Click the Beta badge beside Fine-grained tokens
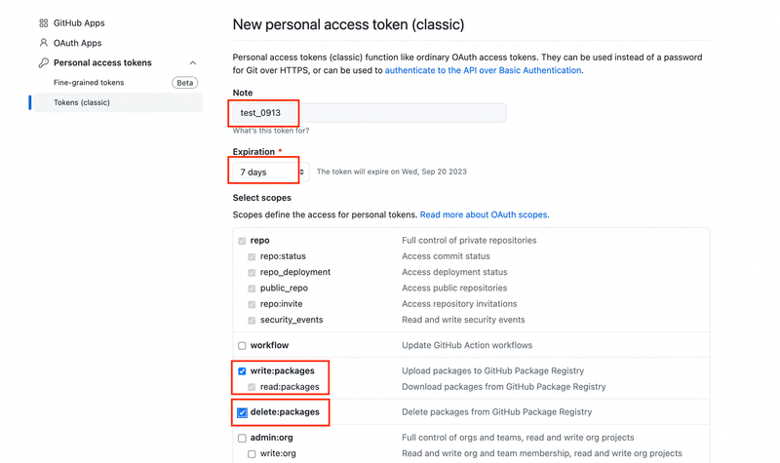 184,83
